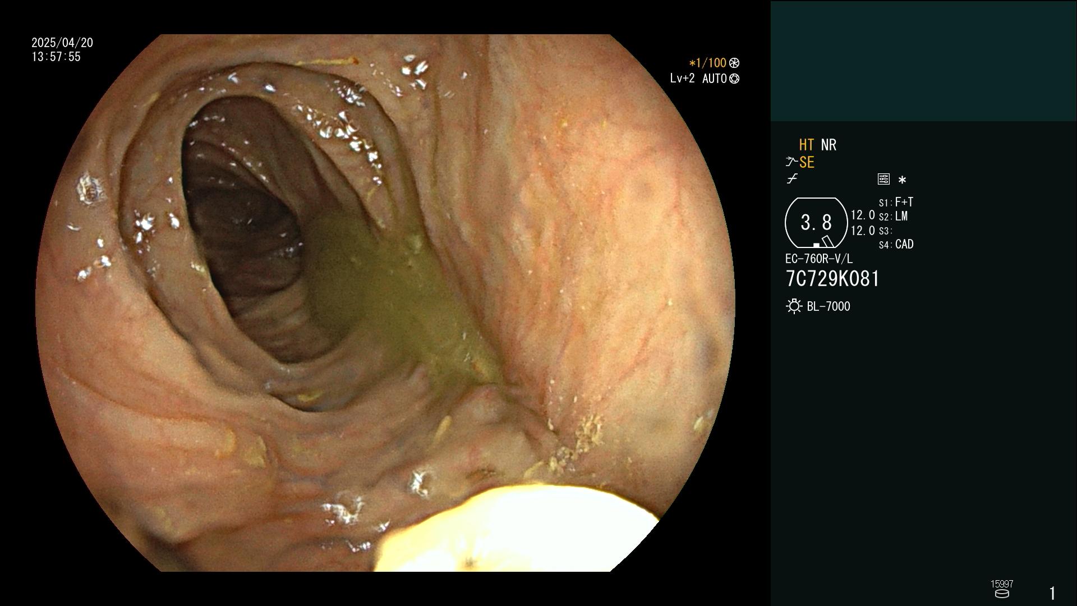Click the lower 12.0 value
Image resolution: width=1077 pixels, height=606 pixels.
coord(863,231)
